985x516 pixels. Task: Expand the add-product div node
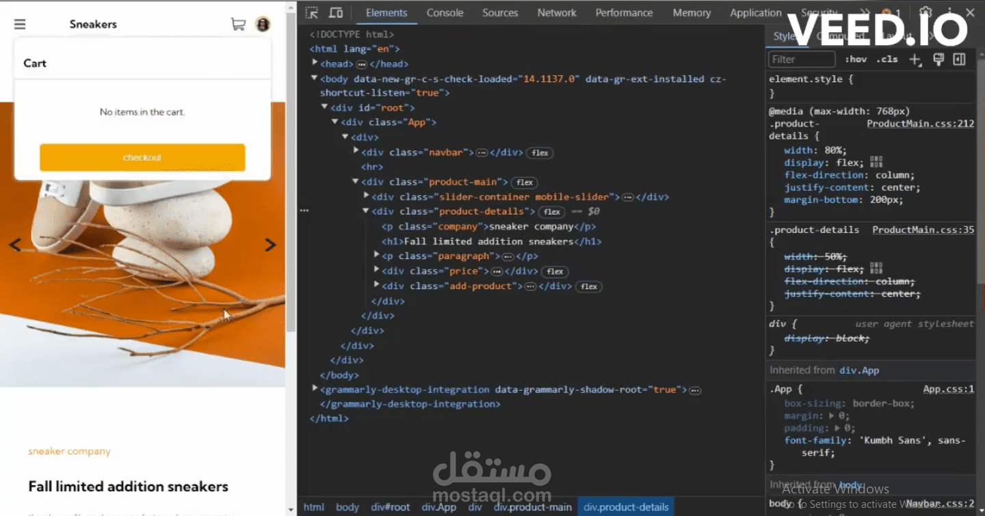coord(376,285)
